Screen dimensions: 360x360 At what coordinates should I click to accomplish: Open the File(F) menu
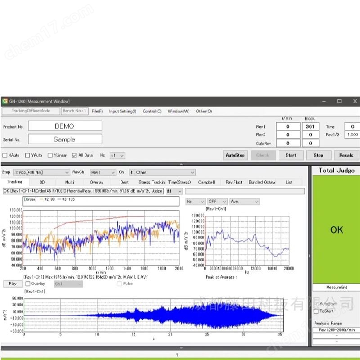(97, 111)
